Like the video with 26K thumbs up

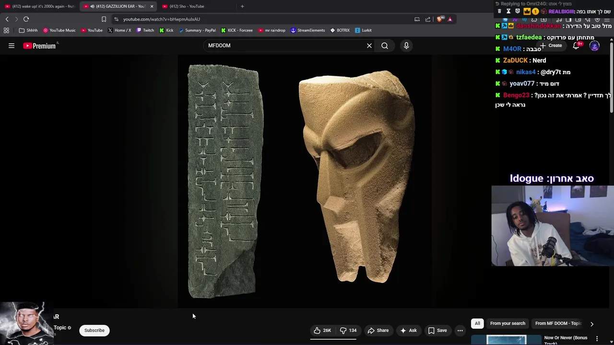point(322,330)
